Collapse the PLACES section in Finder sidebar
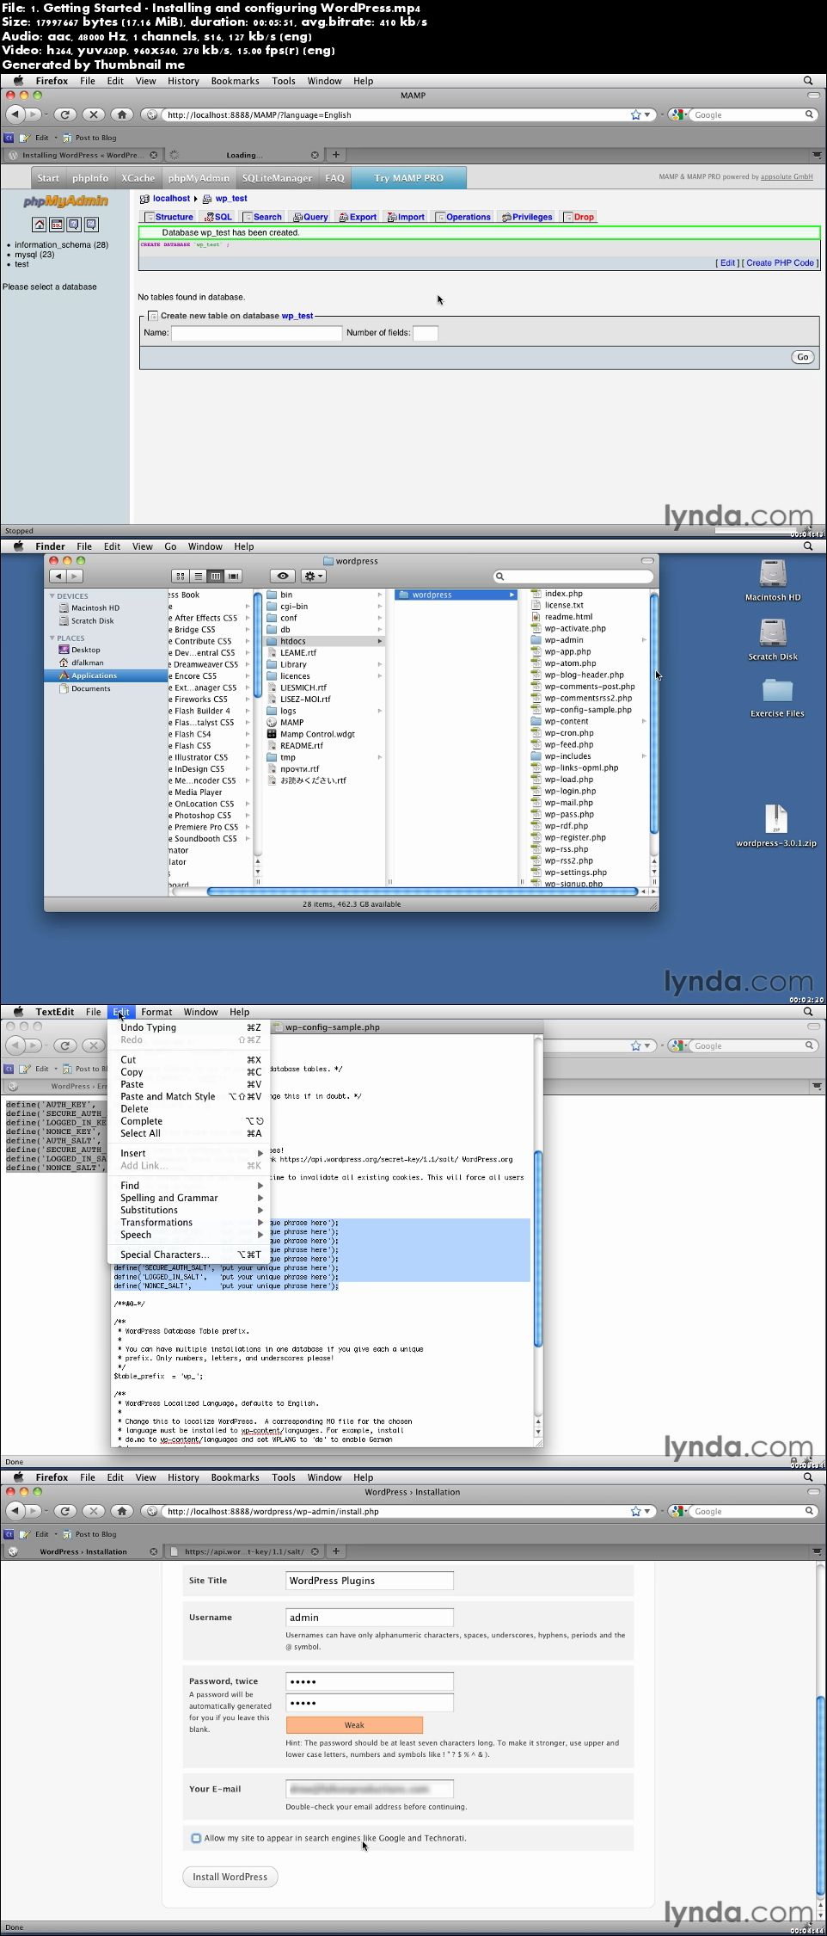827x1936 pixels. coord(52,638)
